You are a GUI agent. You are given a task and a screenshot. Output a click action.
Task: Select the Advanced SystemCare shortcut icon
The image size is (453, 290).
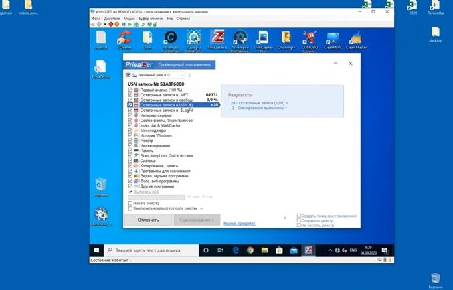(x=171, y=42)
